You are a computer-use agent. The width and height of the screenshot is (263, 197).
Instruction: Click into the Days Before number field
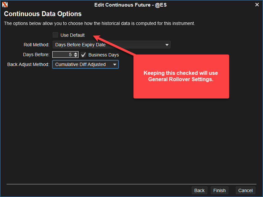point(62,55)
